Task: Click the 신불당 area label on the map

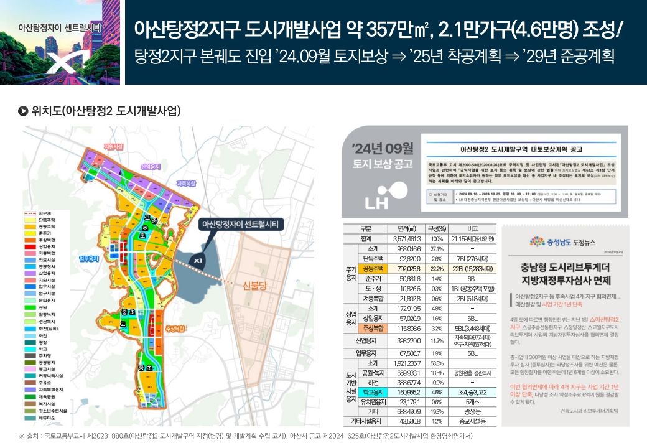Action: 254,286
